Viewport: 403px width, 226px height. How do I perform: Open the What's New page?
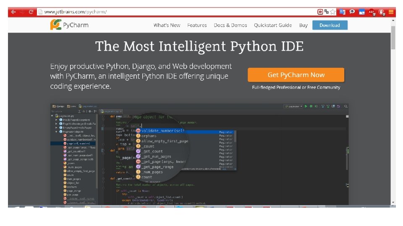coord(167,26)
